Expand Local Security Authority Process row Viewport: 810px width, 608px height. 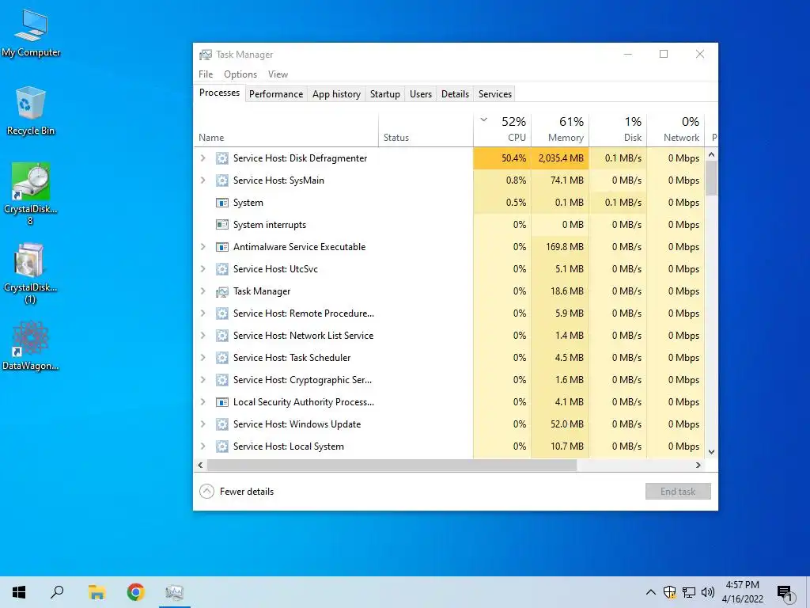(x=203, y=401)
